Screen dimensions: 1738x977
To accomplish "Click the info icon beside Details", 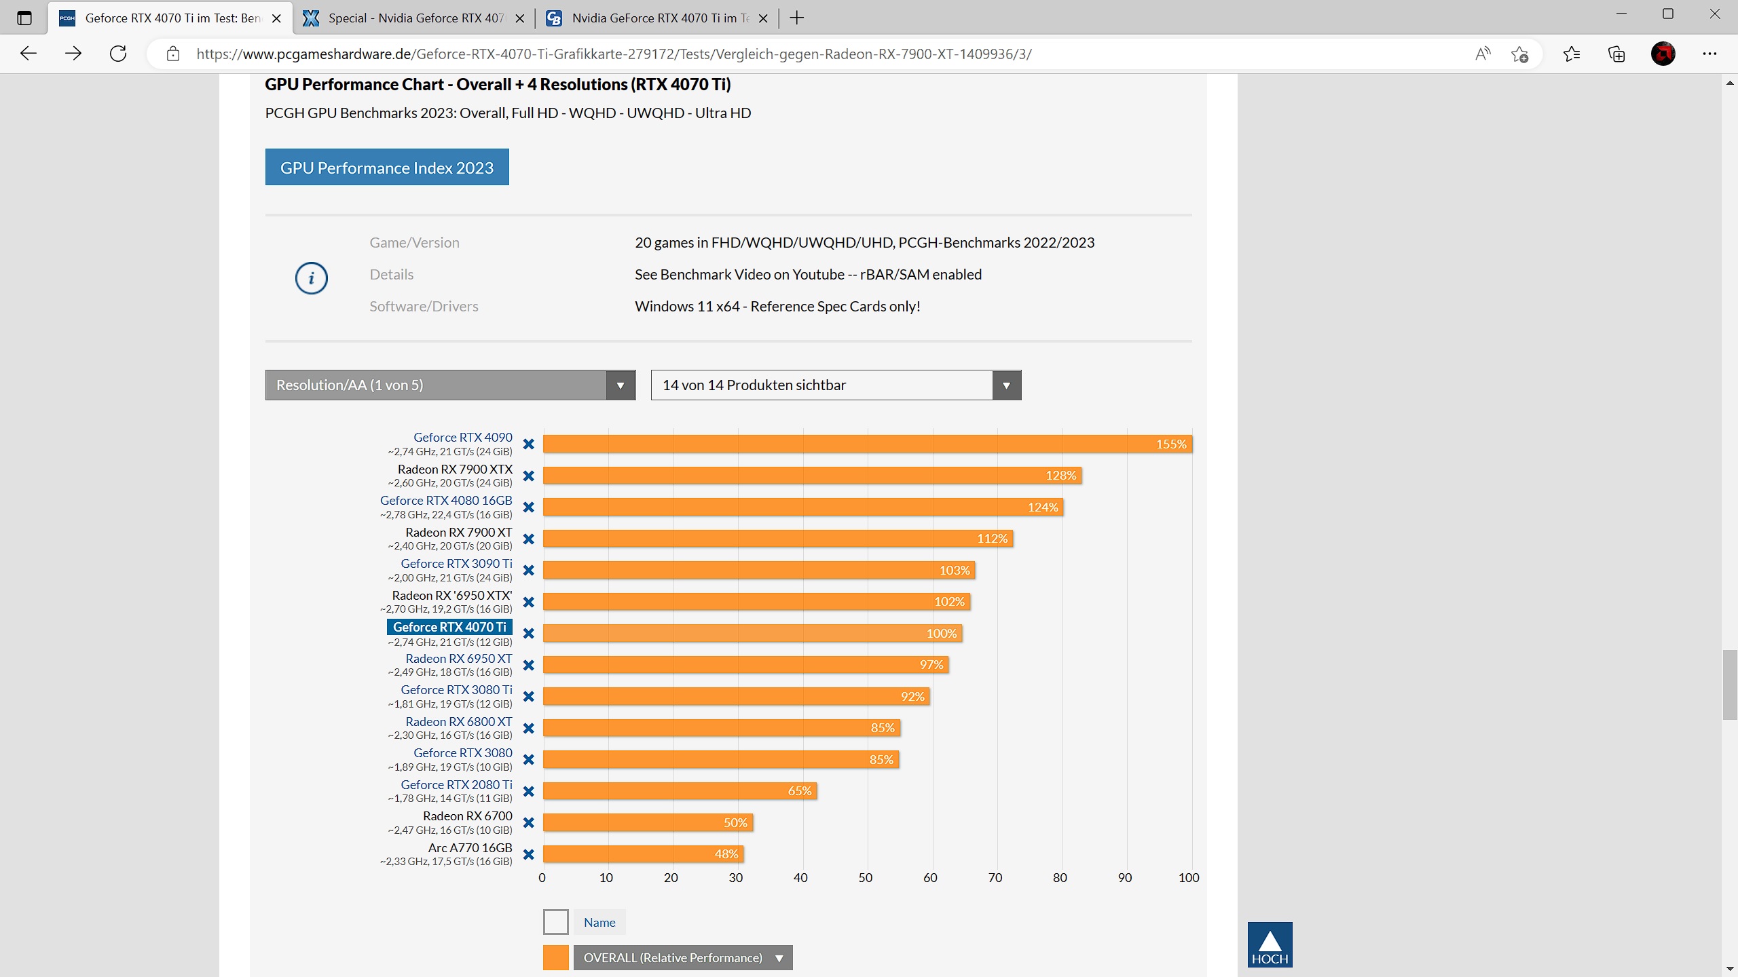I will (311, 278).
